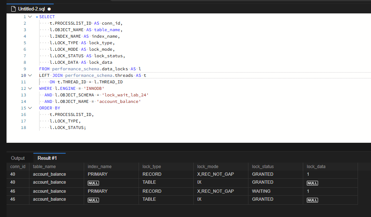The image size is (371, 217).
Task: Switch to the Result #1 tab
Action: (x=47, y=158)
